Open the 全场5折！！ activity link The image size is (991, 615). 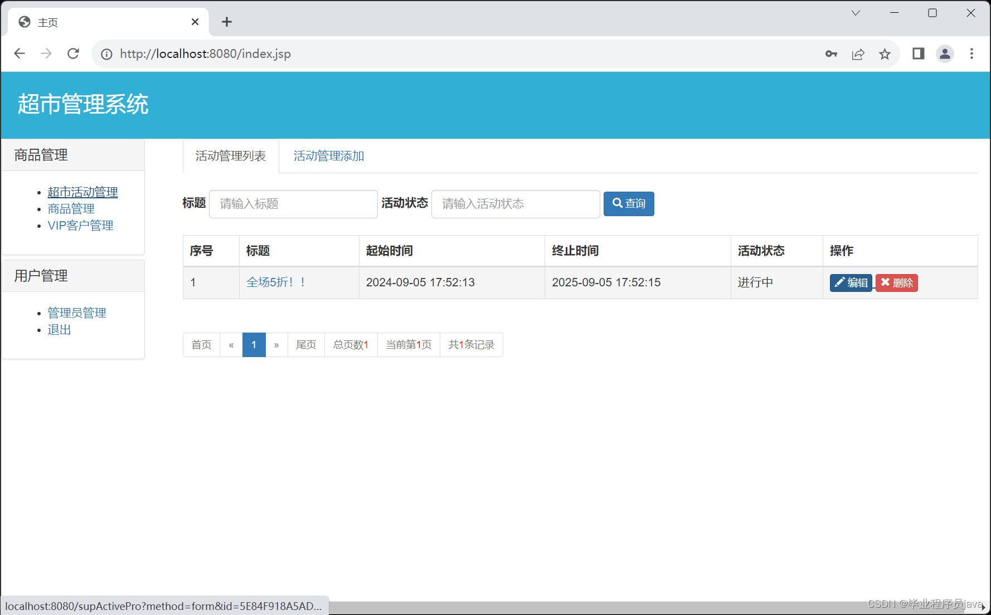coord(276,282)
